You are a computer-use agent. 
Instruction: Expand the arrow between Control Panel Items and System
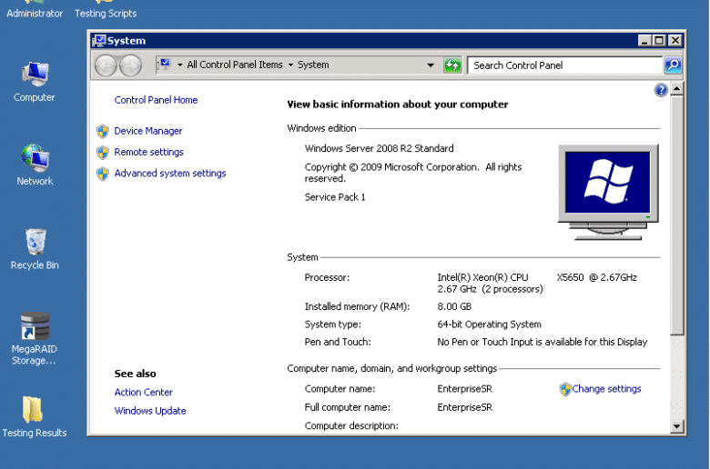tap(290, 65)
